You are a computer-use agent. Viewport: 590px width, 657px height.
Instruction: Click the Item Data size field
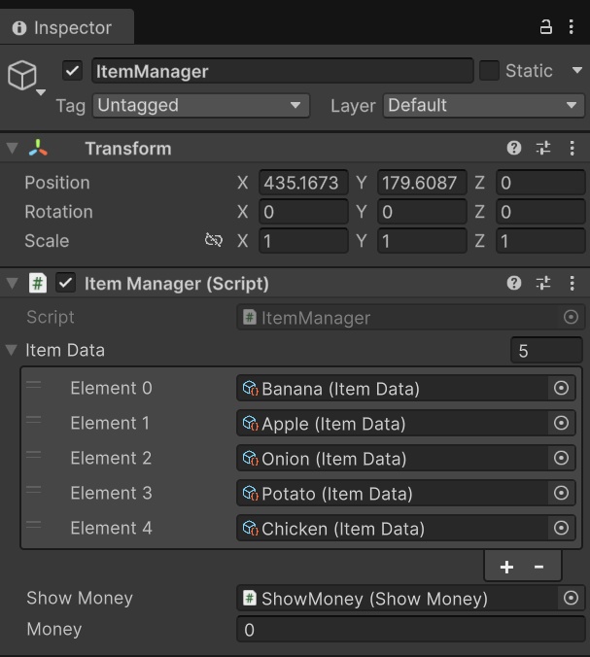(547, 350)
